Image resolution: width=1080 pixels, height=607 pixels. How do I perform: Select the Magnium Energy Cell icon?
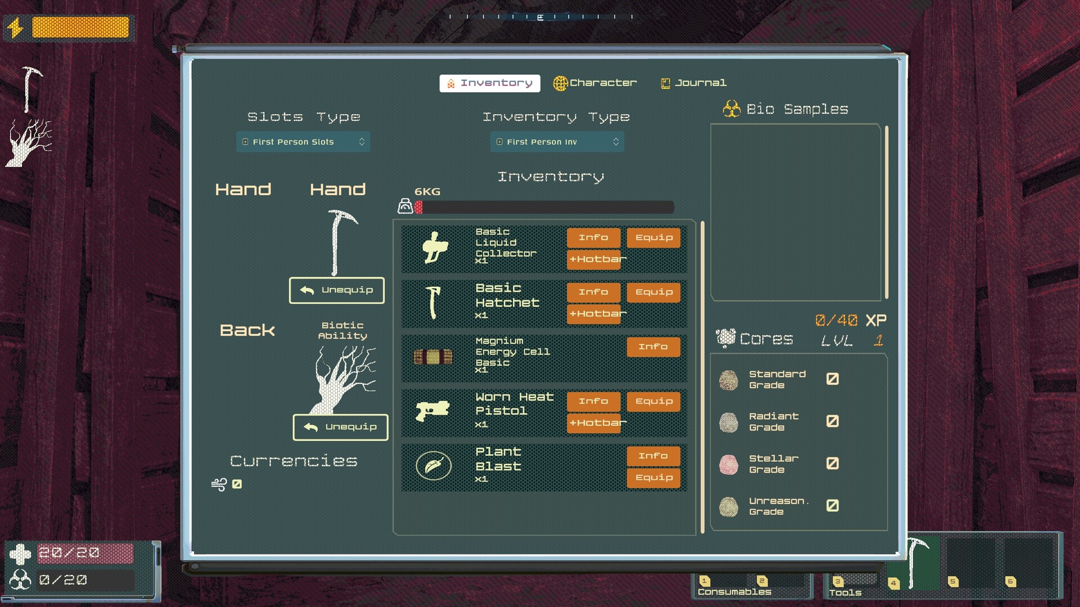pyautogui.click(x=433, y=356)
